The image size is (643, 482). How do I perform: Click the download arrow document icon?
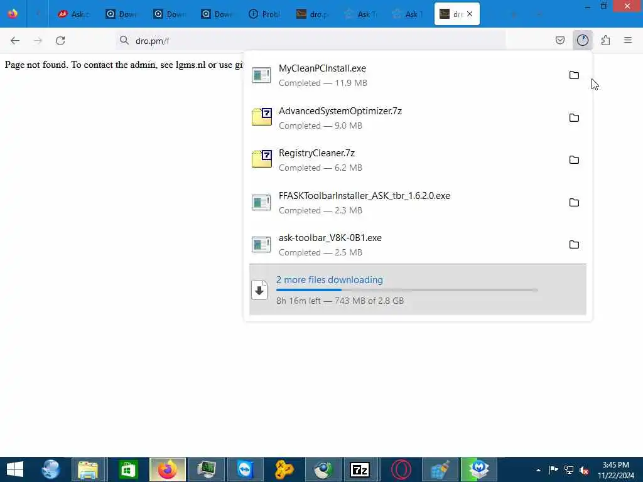259,290
